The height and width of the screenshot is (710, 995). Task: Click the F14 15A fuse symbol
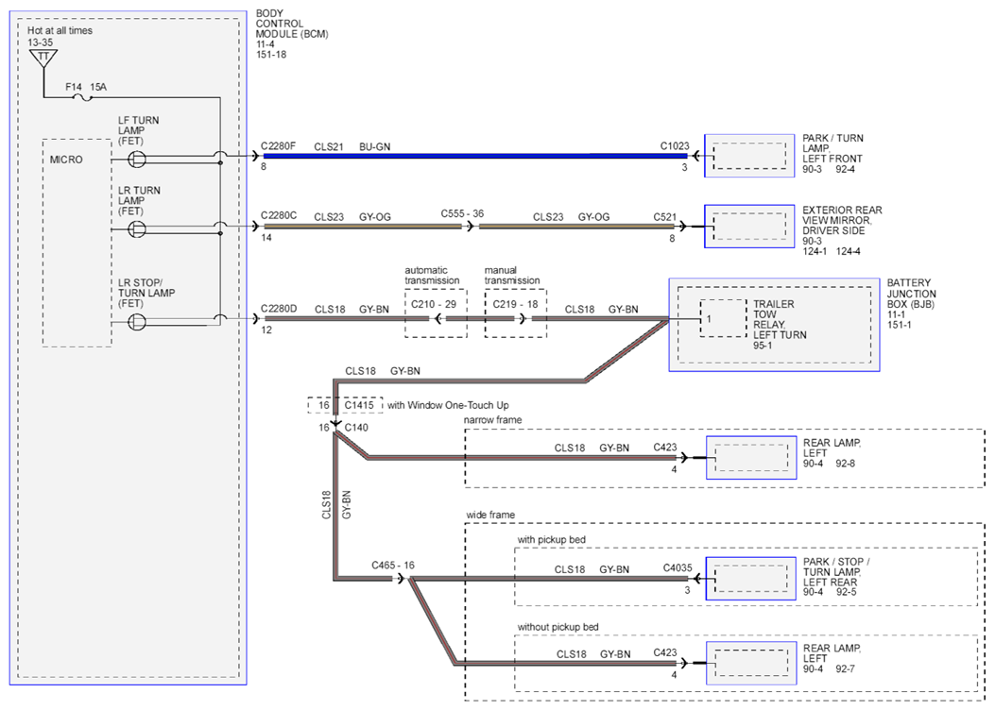coord(81,97)
